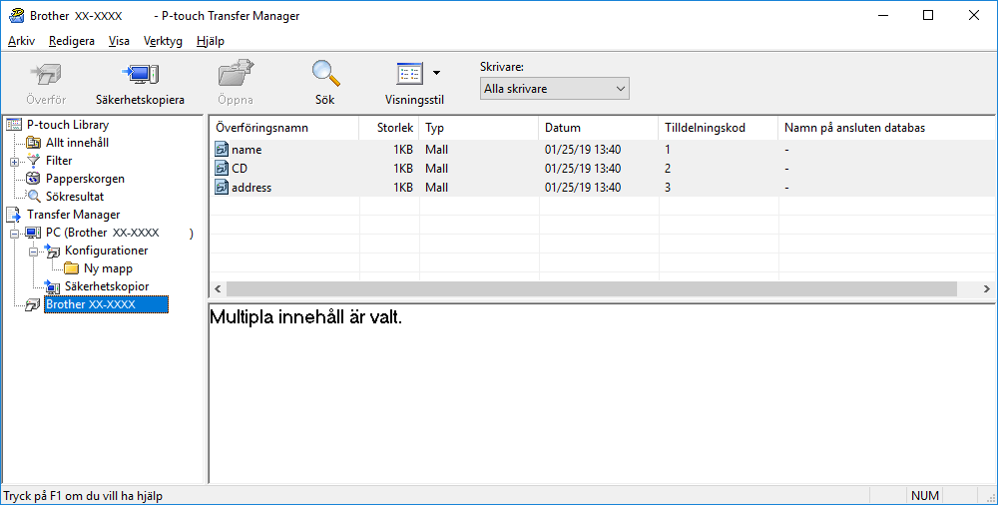998x505 pixels.
Task: Click the template icon beside name
Action: [222, 150]
